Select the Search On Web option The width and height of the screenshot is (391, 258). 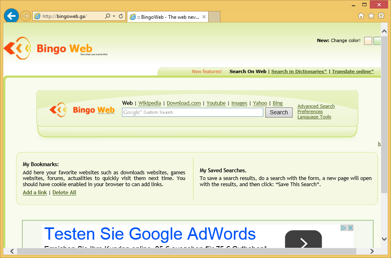coord(248,71)
